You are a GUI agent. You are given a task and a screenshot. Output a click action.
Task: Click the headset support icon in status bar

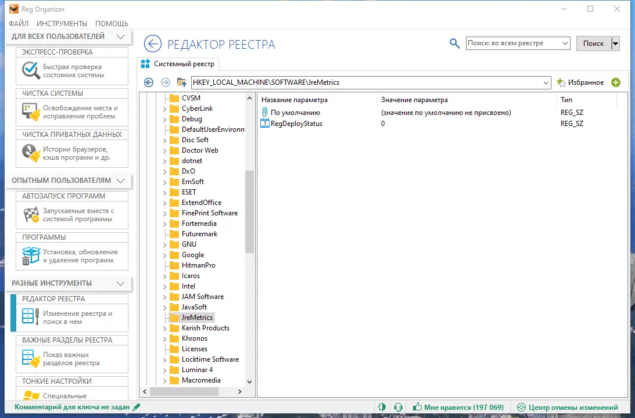coord(398,407)
